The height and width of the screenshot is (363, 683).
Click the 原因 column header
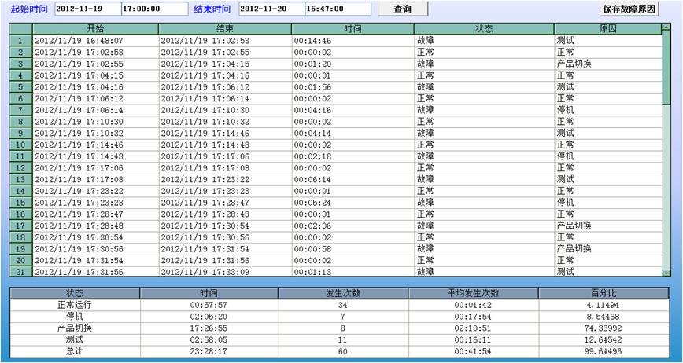click(x=607, y=28)
